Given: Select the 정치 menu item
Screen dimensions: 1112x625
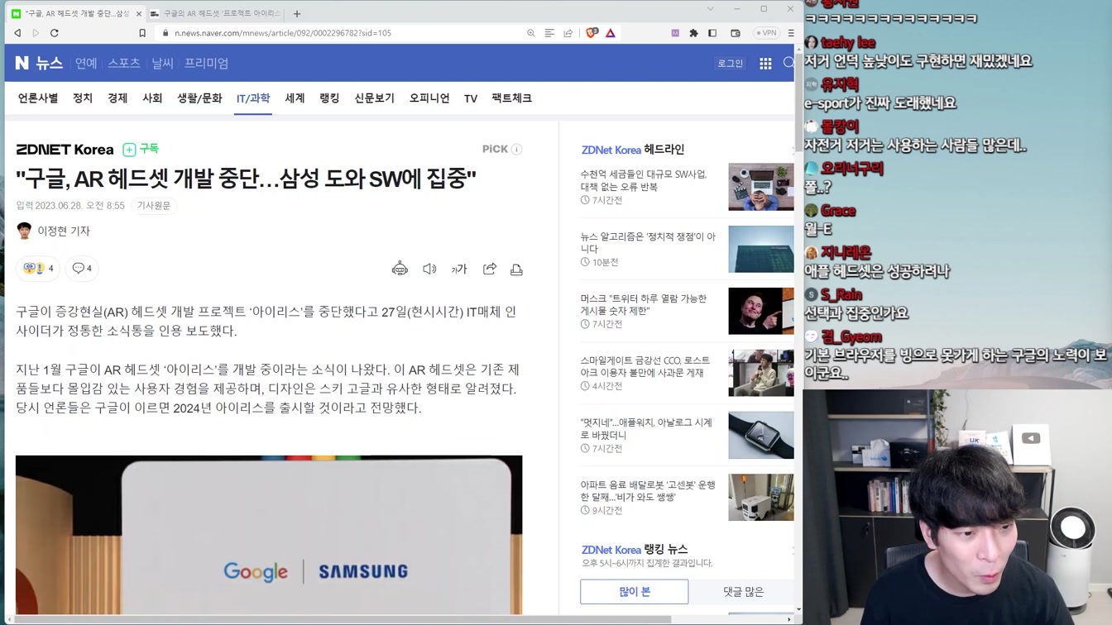Looking at the screenshot, I should [83, 98].
